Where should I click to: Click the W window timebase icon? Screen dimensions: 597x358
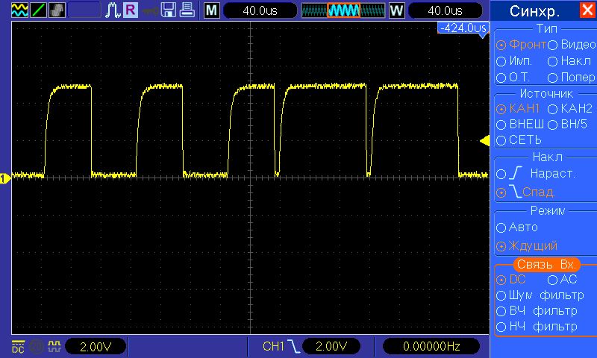click(396, 10)
